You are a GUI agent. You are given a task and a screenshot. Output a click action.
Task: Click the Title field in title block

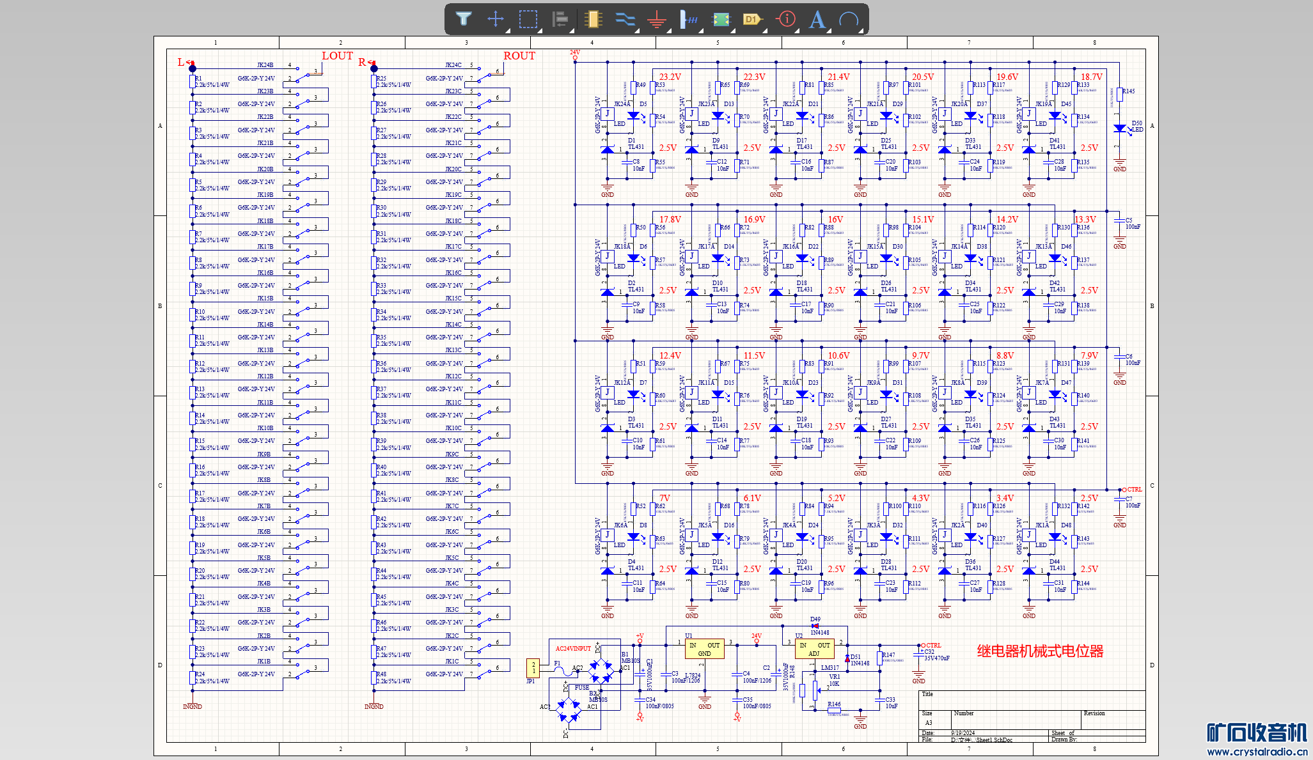pos(927,694)
